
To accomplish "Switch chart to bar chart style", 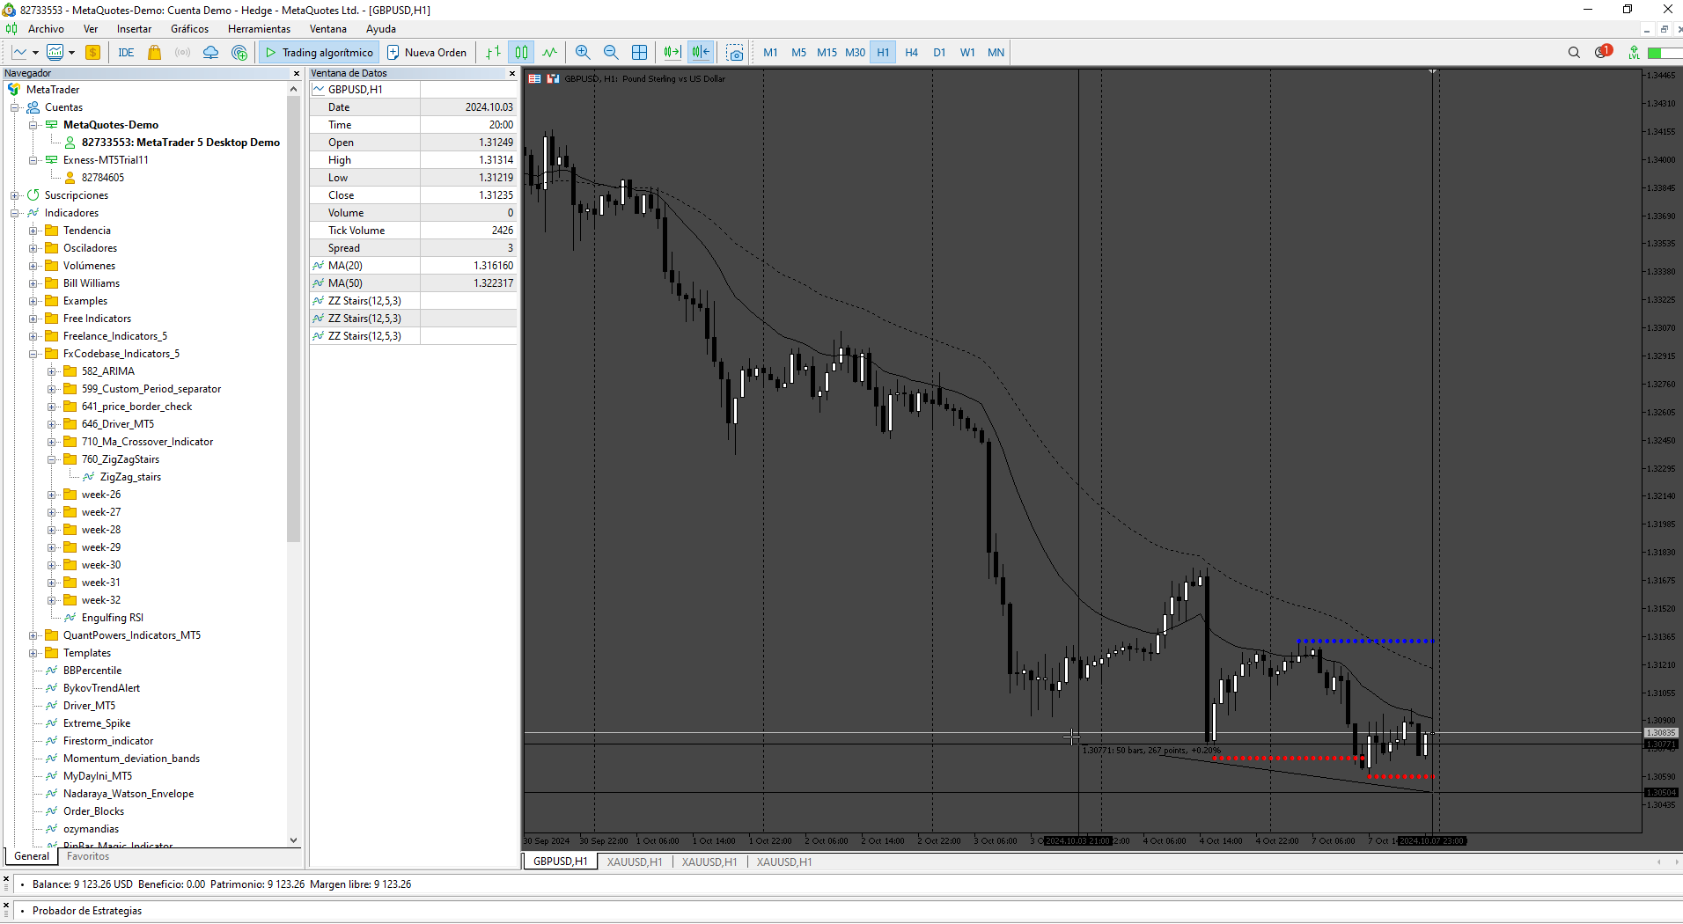I will coord(494,53).
